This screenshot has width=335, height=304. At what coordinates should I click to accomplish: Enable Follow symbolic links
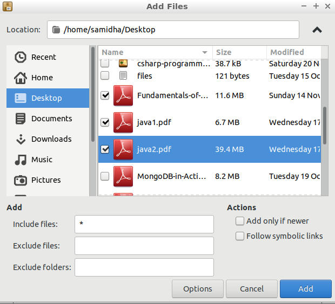pyautogui.click(x=240, y=236)
